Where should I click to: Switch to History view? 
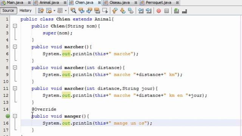(25, 11)
